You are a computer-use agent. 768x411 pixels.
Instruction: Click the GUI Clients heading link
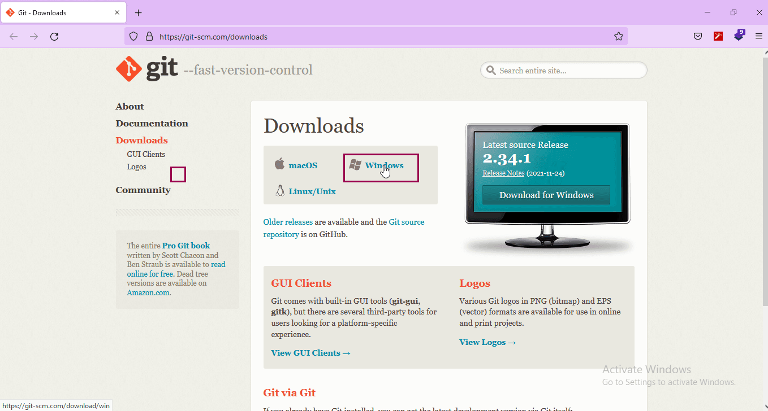click(x=301, y=283)
